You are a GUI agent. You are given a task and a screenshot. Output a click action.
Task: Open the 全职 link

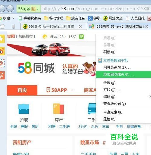13,127
